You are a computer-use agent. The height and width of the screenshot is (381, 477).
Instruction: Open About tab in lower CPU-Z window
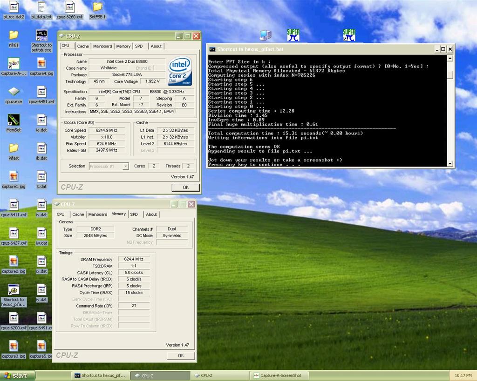151,214
